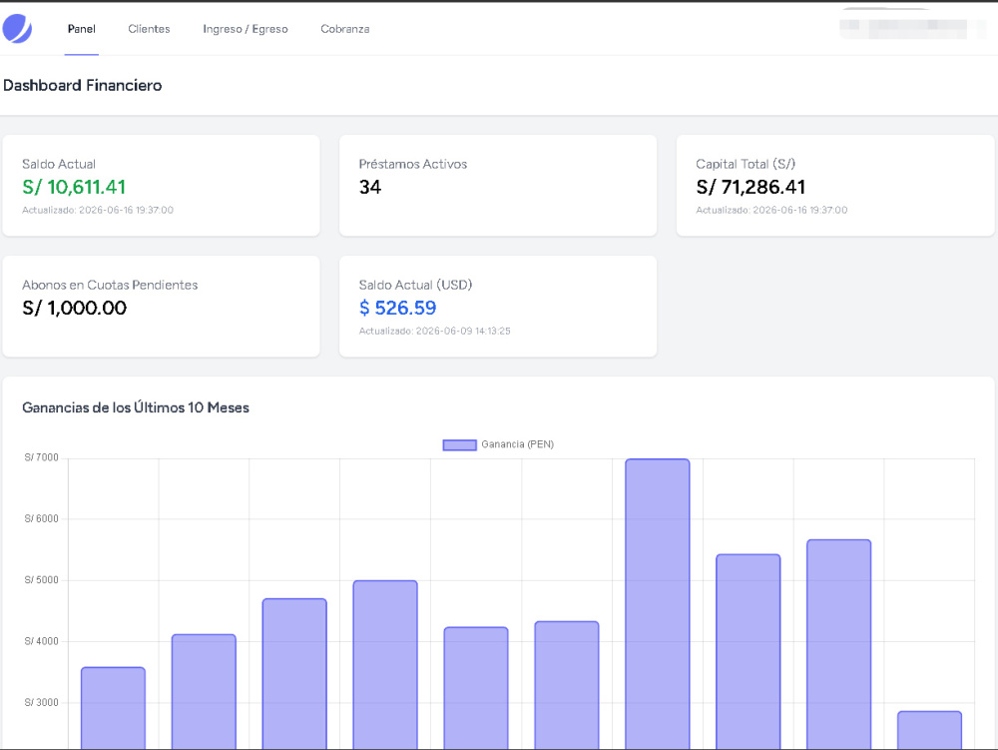Select the S/ 71,286.41 capital value
This screenshot has width=998, height=750.
point(750,187)
